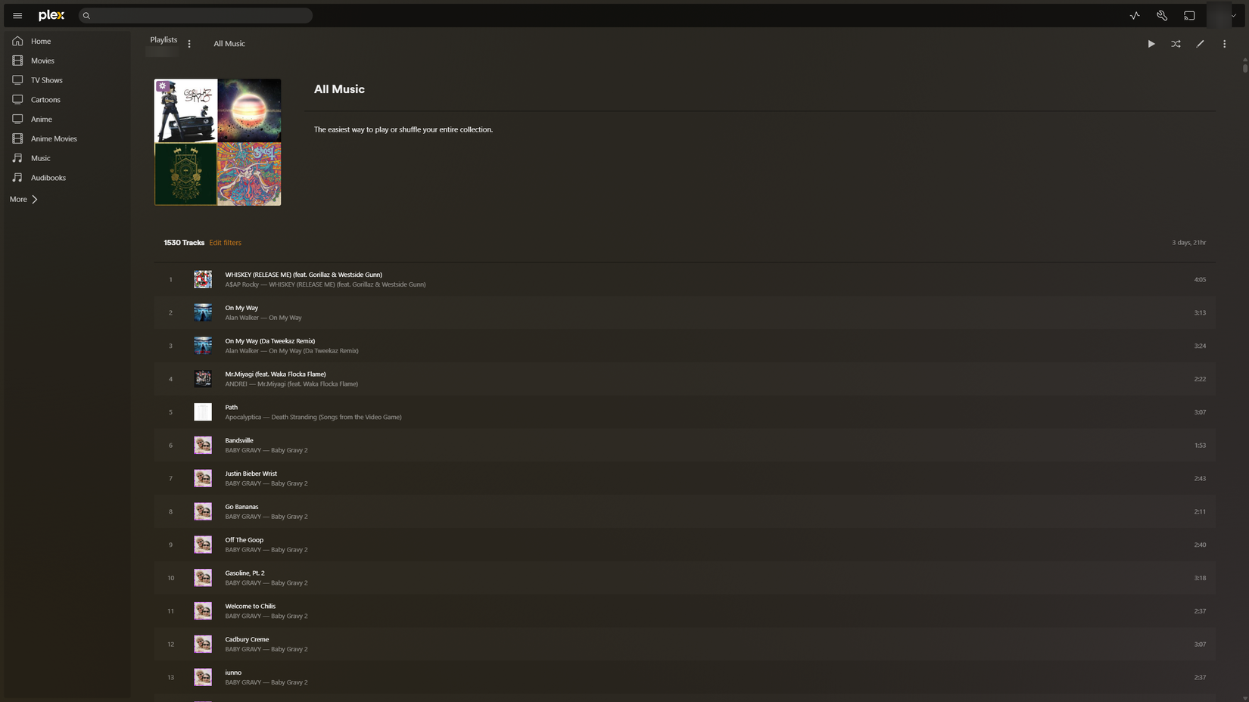
Task: Switch to the Playlists tab
Action: pos(164,40)
